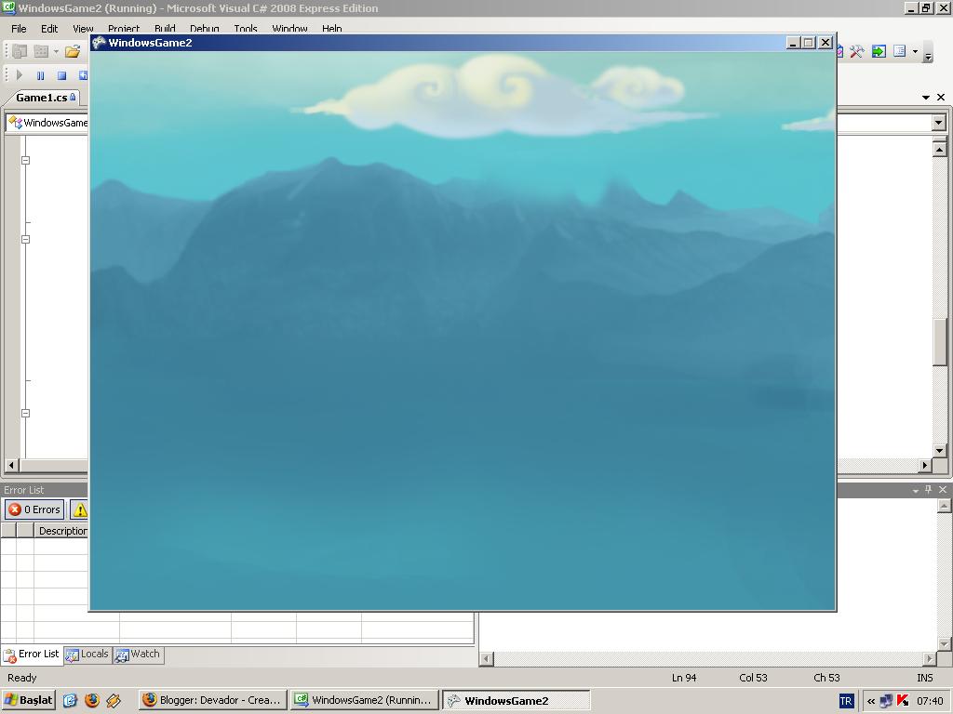
Task: Open the Tools menu
Action: tap(246, 29)
